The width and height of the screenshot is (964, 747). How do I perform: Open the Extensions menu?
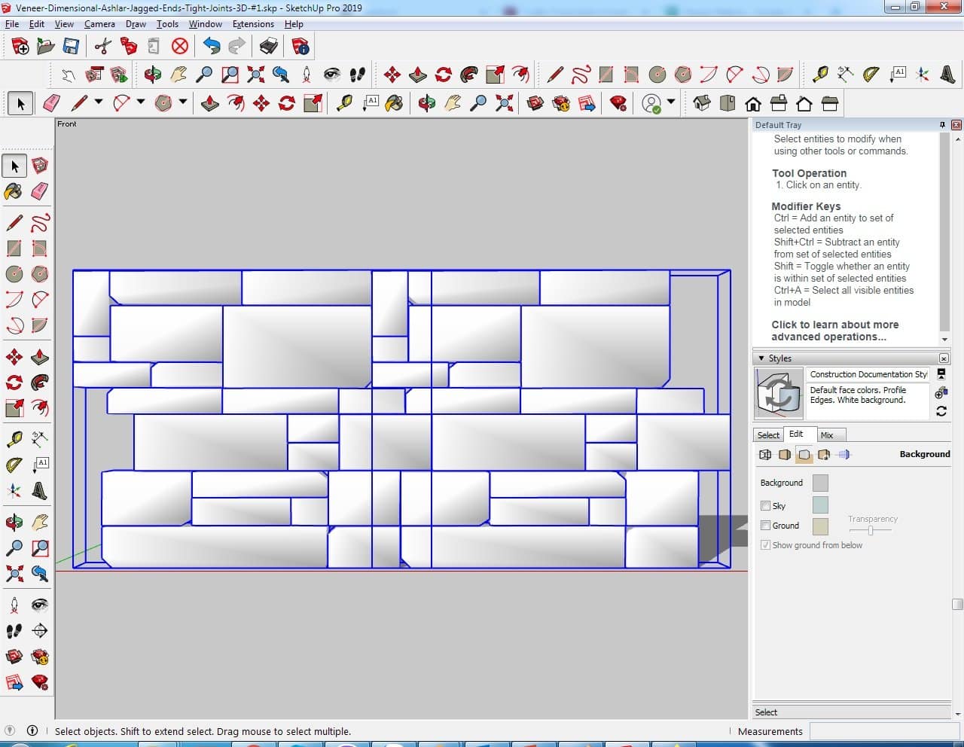coord(253,24)
